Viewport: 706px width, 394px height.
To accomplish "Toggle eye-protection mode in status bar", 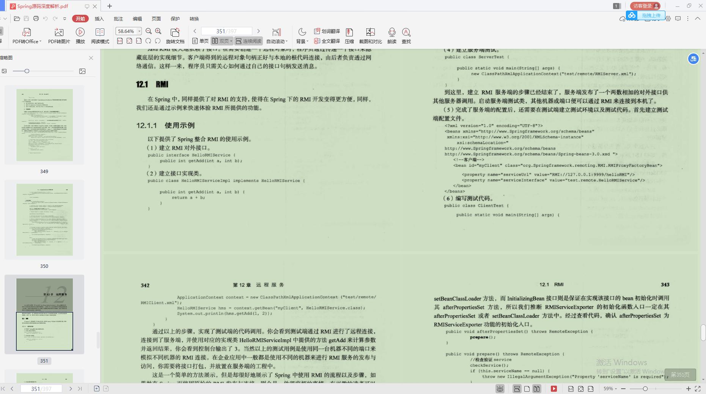I will click(x=500, y=389).
